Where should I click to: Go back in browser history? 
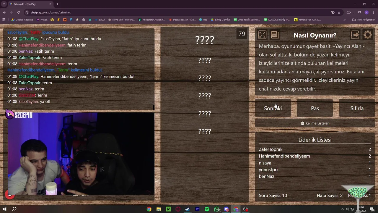pyautogui.click(x=4, y=12)
